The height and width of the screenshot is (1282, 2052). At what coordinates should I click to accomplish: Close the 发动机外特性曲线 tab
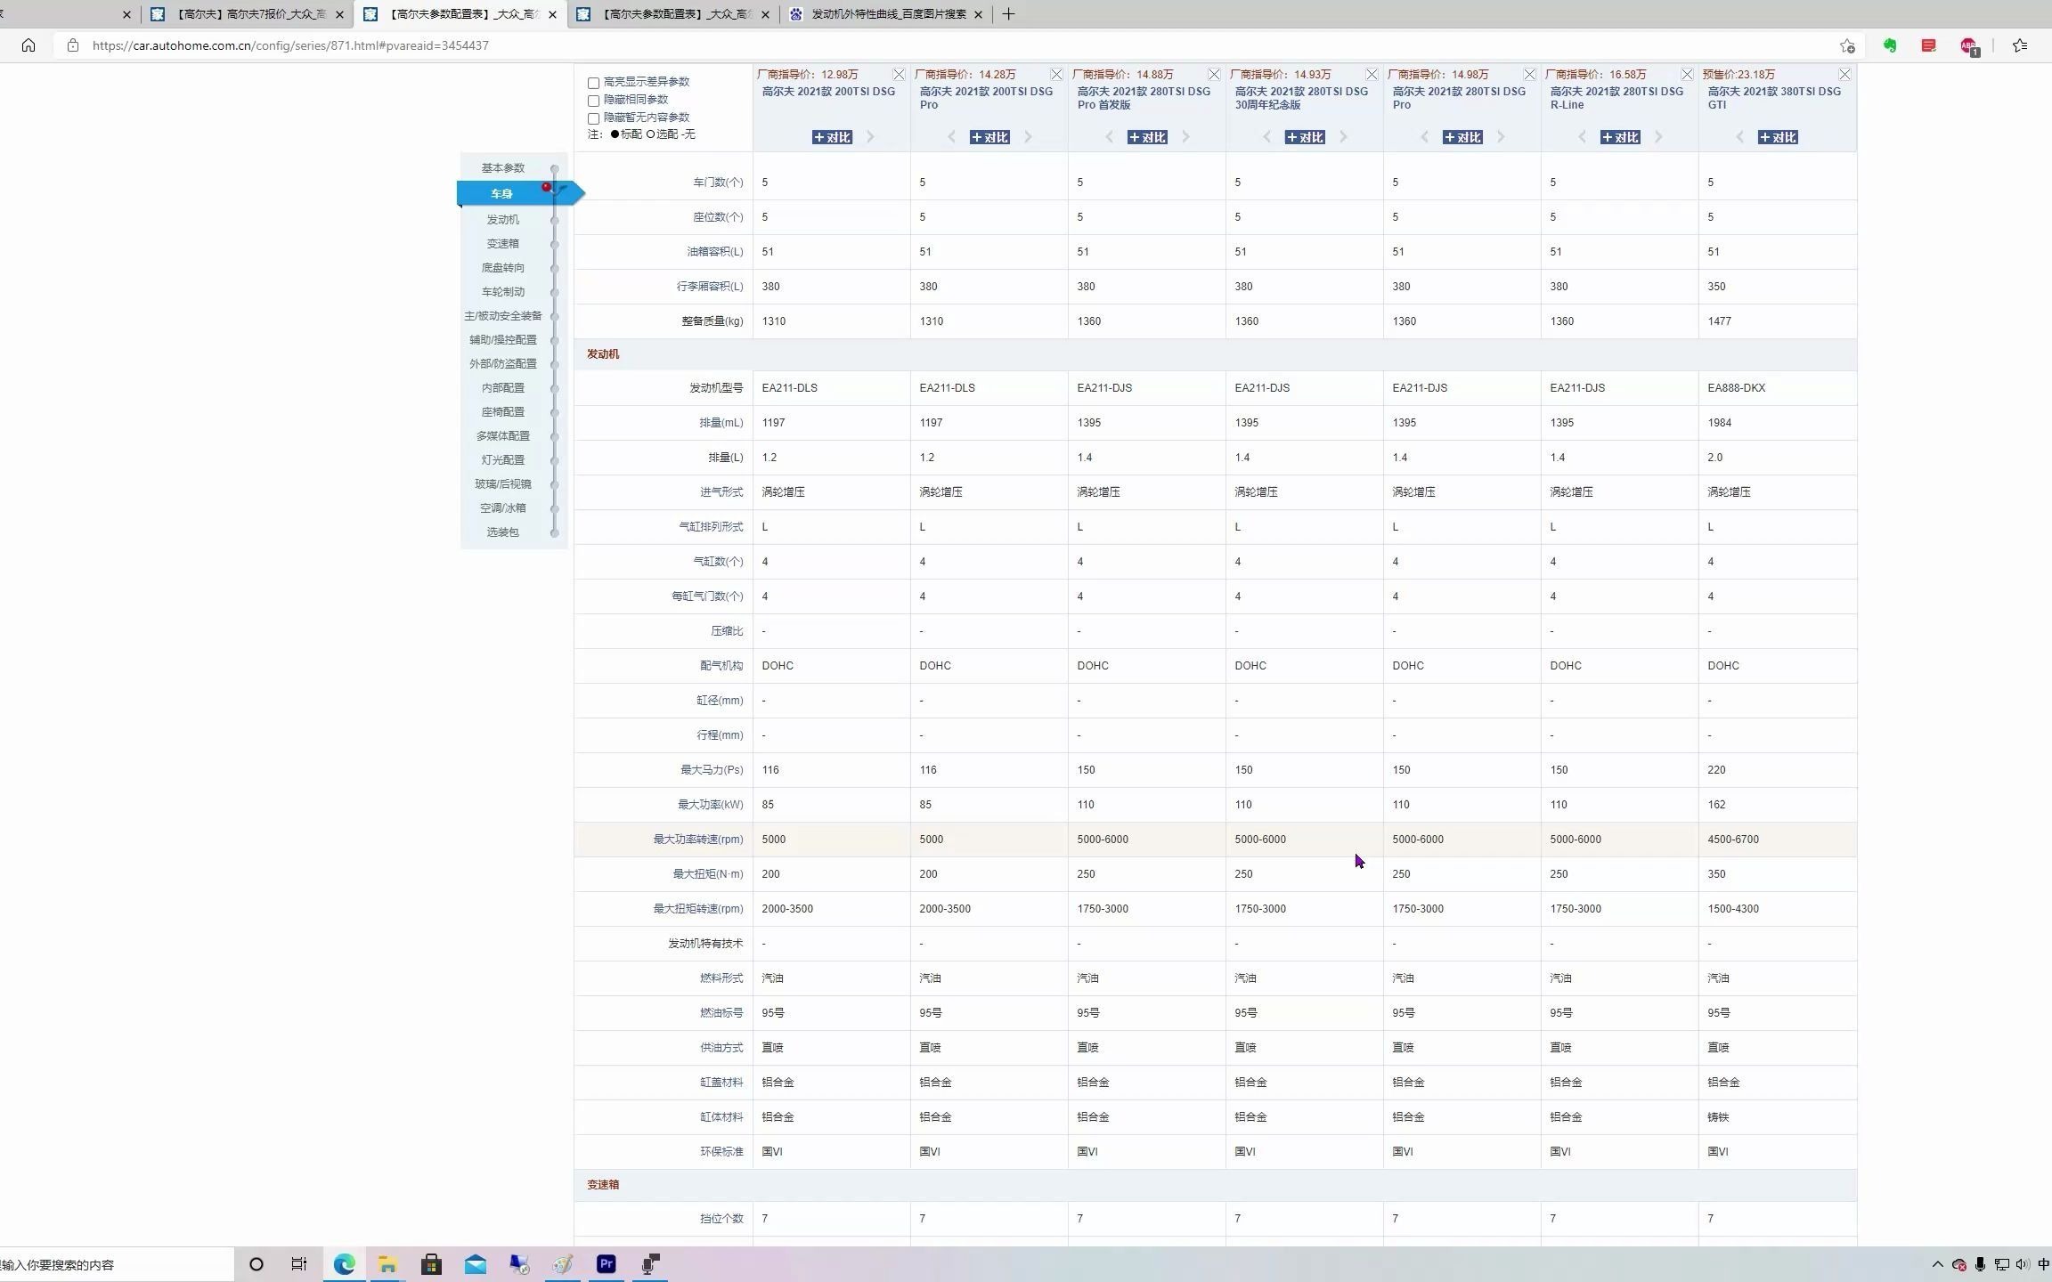pos(979,14)
